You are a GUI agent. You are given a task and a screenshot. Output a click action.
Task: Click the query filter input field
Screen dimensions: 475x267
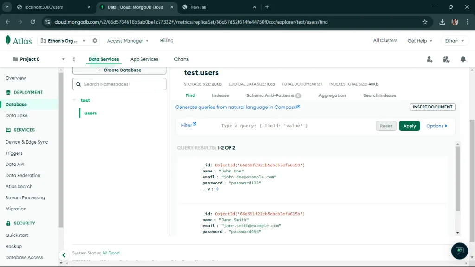[x=278, y=126]
